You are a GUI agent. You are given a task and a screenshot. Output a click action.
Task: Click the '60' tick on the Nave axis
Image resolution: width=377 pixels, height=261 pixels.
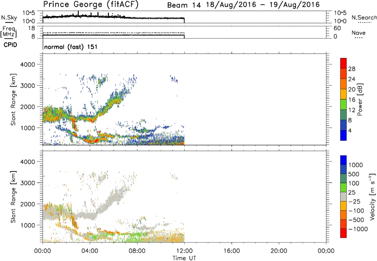coord(337,28)
